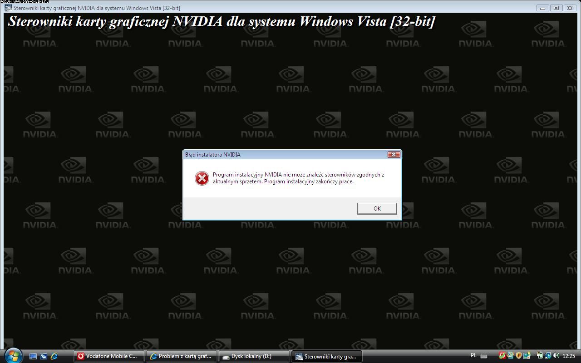Viewport: 581px width, 363px height.
Task: Click keyboard icon next to PL indicator
Action: pos(484,356)
